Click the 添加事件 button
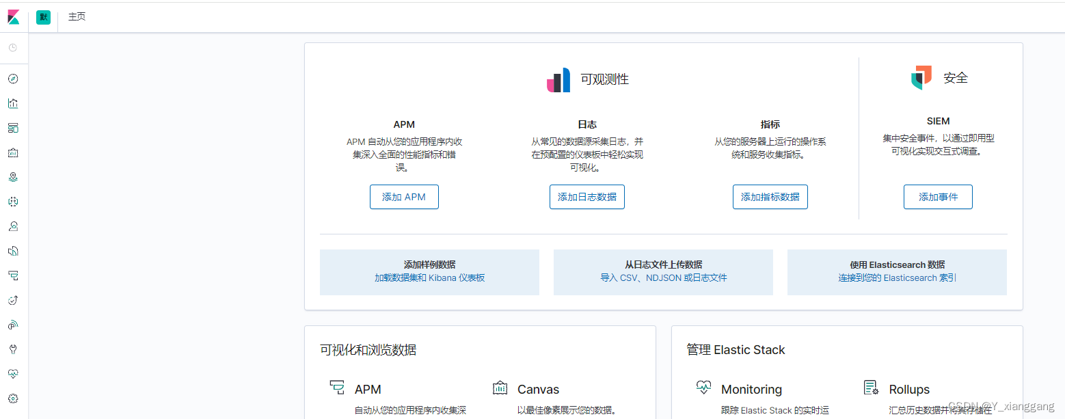The image size is (1065, 419). point(938,196)
